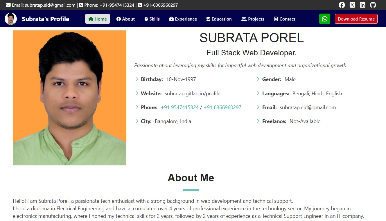Call the +91 9547415324 phone link
Viewport: 386px width, 221px height.
179,107
